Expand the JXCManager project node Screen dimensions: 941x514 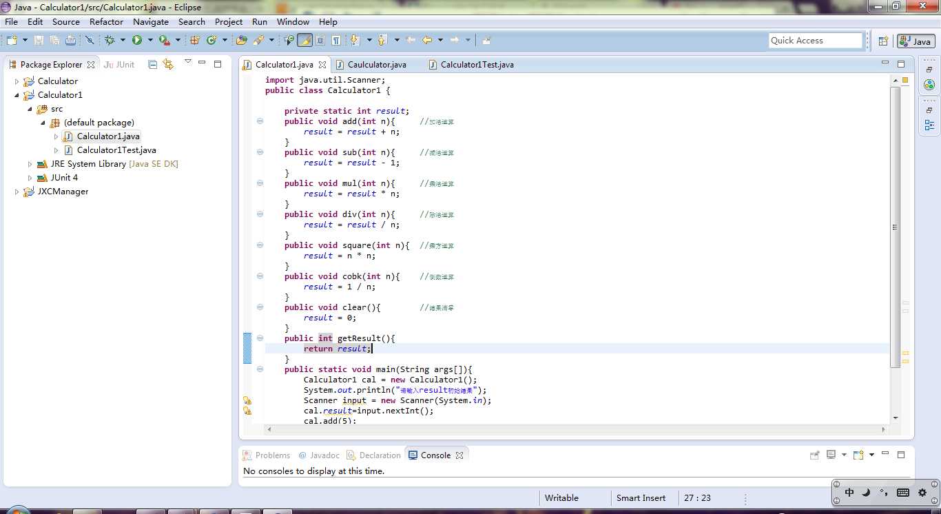coord(17,192)
